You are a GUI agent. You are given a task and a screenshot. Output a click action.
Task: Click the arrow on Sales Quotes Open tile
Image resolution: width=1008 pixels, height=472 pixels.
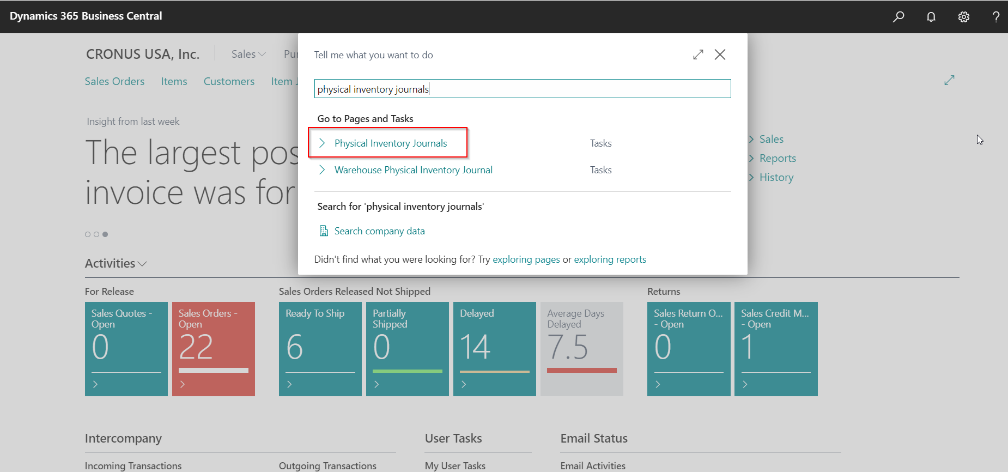[95, 384]
